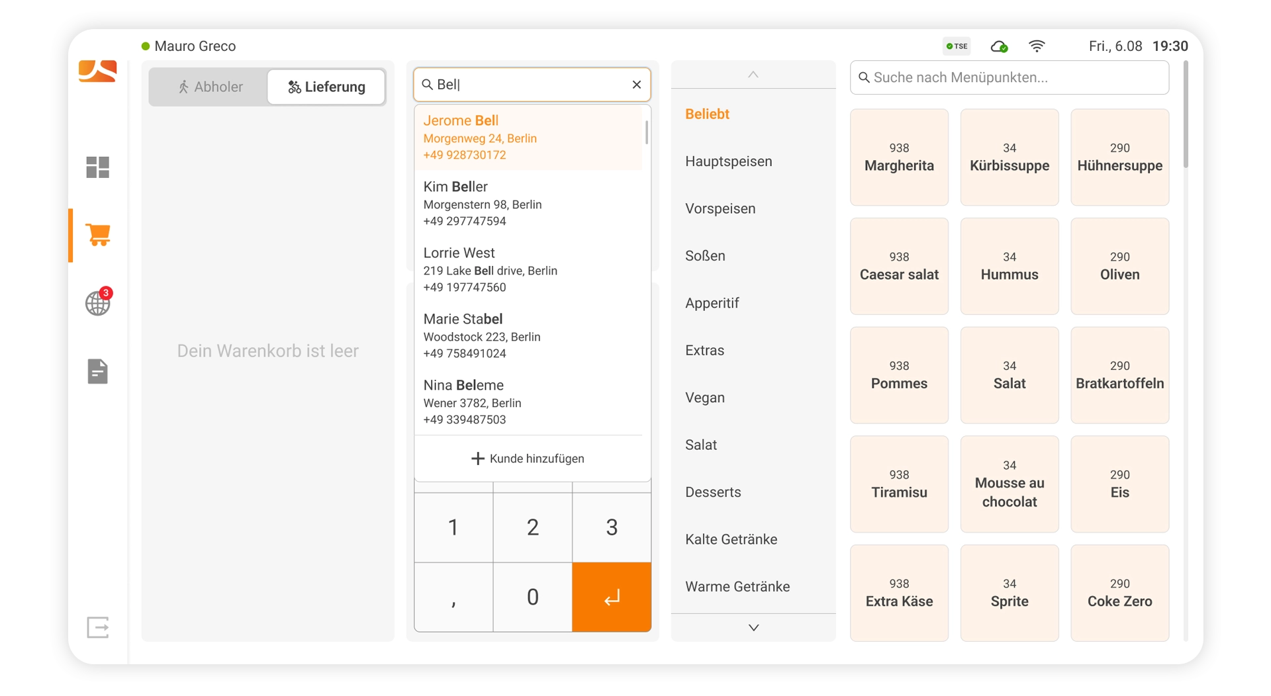Switch order type to Lieferung

pyautogui.click(x=326, y=87)
